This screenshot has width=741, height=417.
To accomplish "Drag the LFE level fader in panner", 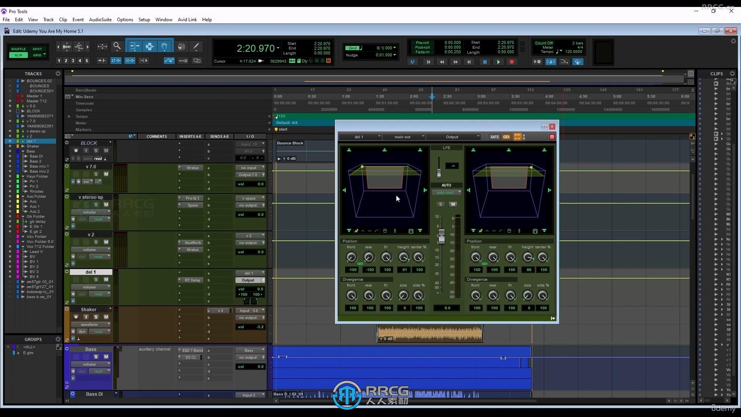I will [x=439, y=173].
